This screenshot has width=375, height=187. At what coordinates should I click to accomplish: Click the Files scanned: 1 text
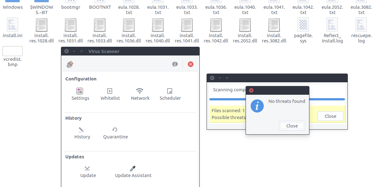pos(228,110)
